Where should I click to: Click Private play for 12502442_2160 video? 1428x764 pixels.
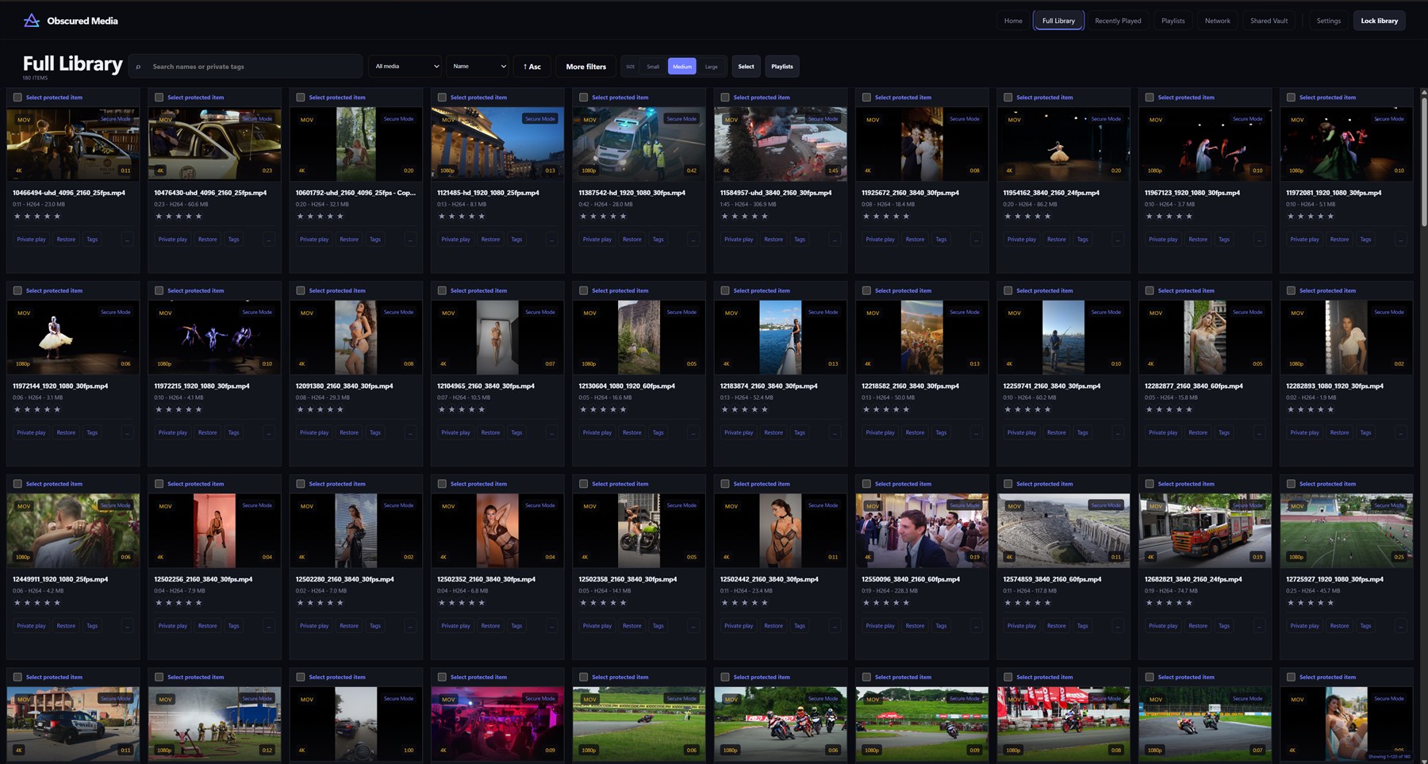point(739,626)
